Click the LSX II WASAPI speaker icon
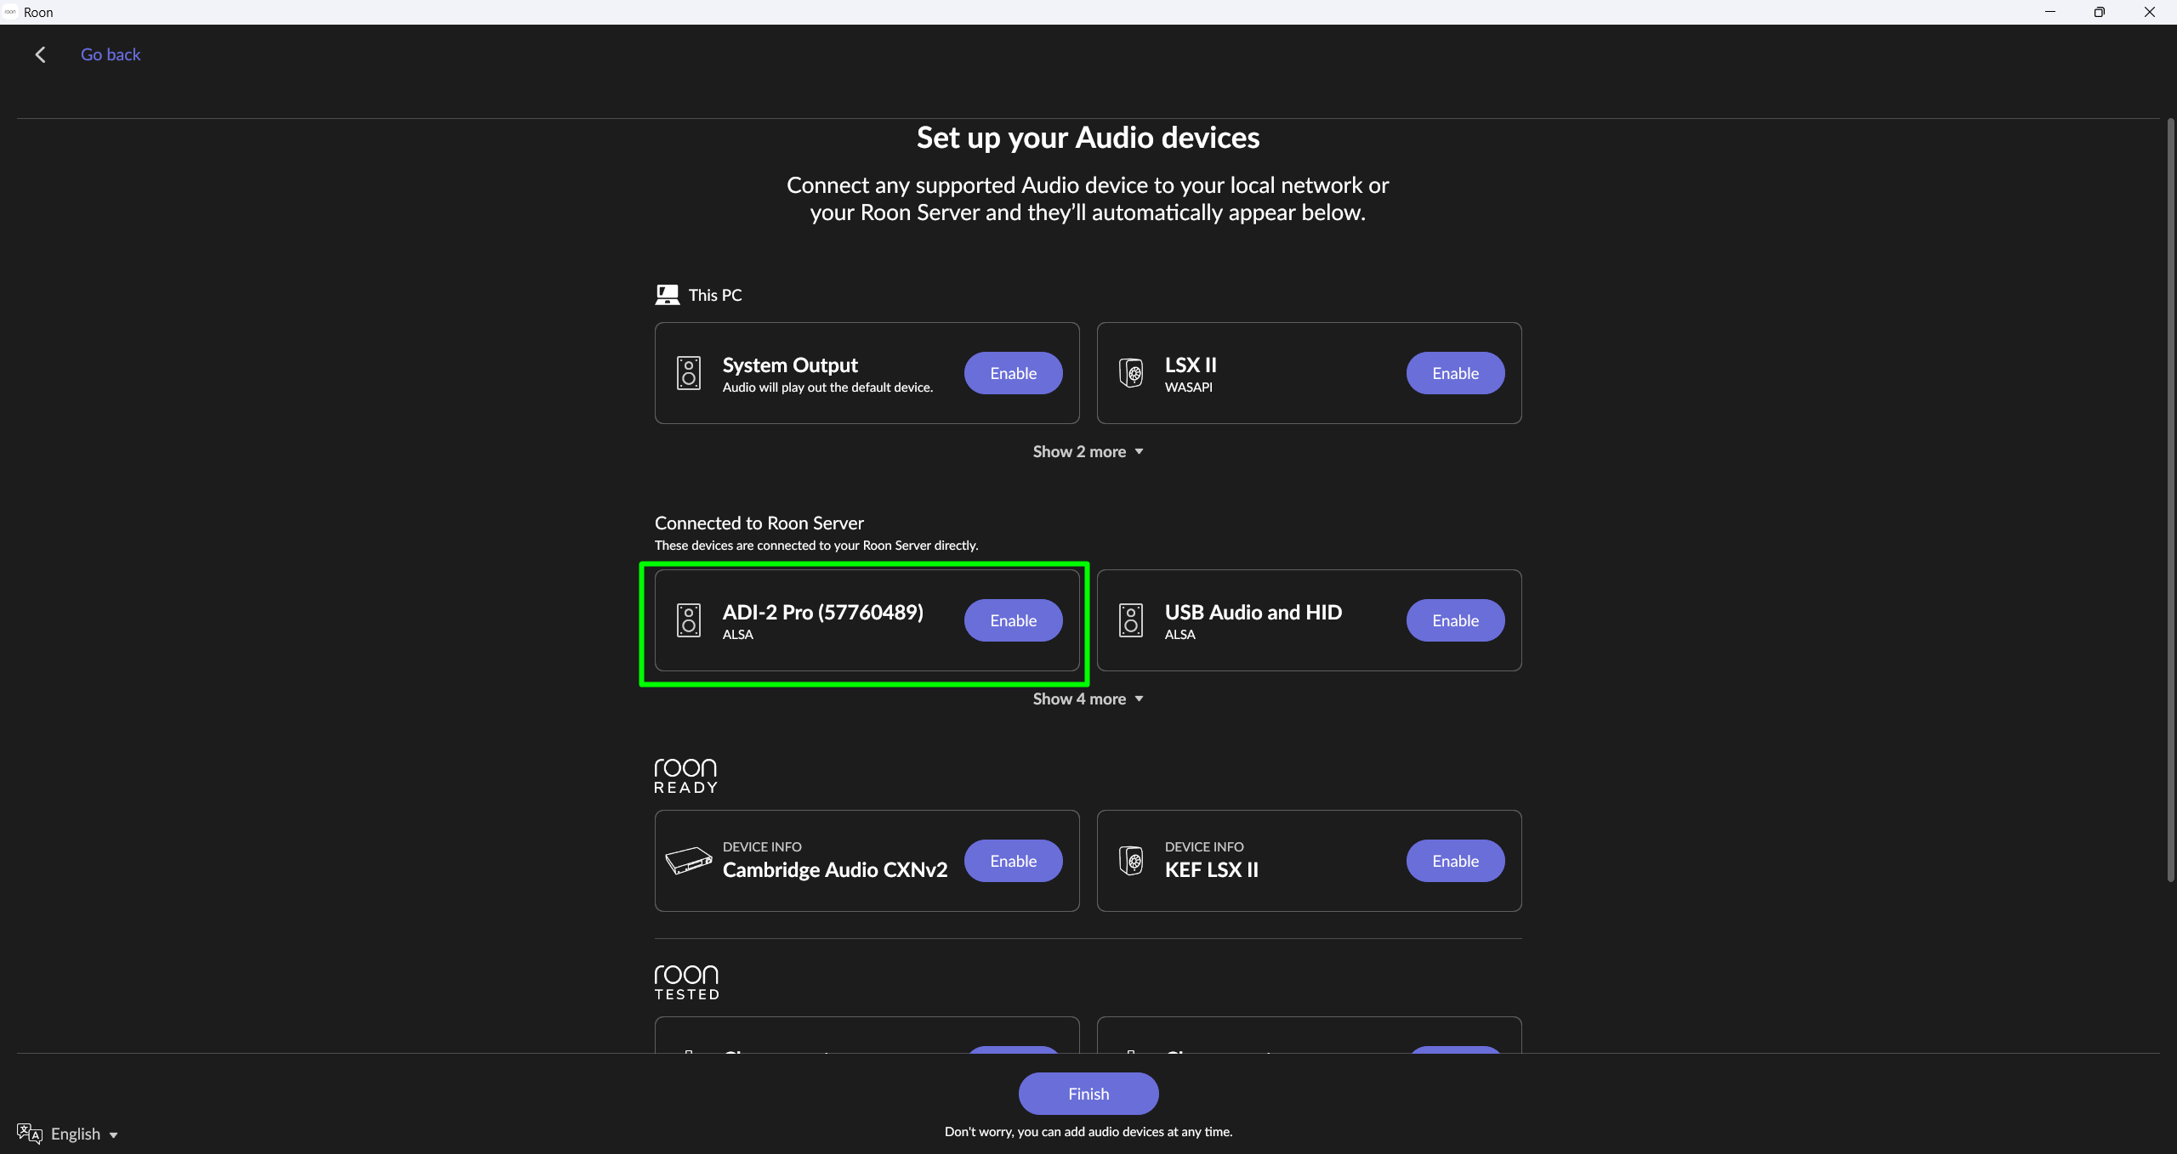2177x1154 pixels. (x=1131, y=373)
